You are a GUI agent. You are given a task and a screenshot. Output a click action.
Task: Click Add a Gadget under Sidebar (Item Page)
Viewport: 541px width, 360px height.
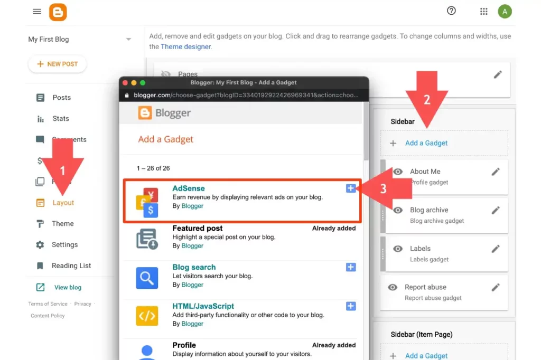pyautogui.click(x=426, y=356)
